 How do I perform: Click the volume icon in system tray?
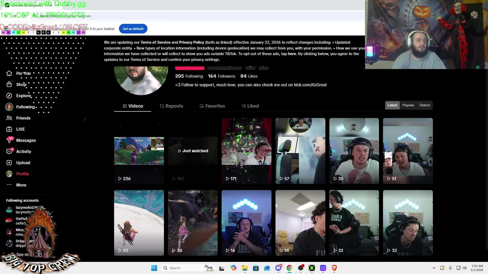point(465,268)
